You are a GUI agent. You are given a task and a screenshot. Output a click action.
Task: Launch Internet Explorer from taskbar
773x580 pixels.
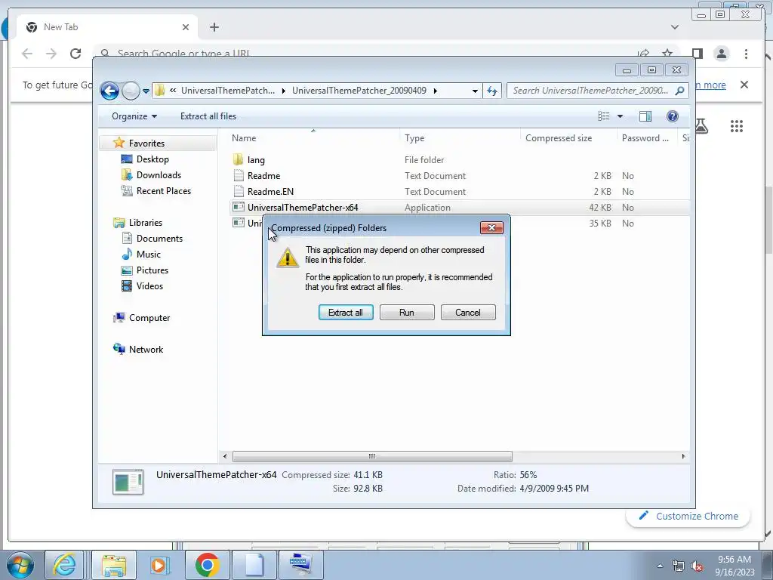point(64,565)
